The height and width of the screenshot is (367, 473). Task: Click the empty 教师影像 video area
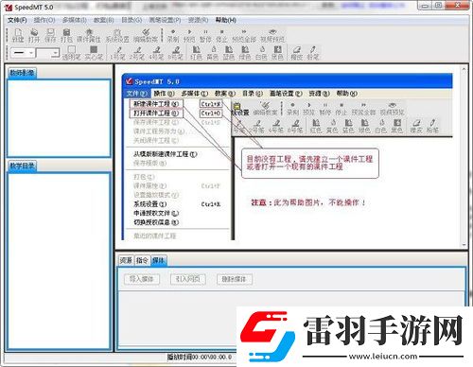click(x=59, y=118)
